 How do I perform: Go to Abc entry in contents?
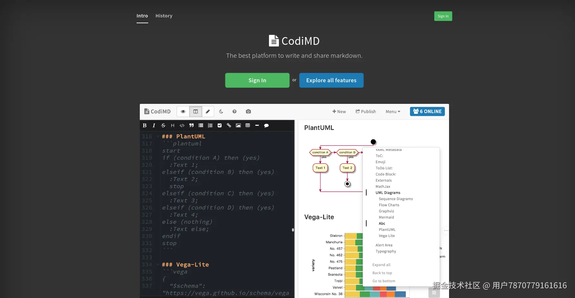pos(382,223)
